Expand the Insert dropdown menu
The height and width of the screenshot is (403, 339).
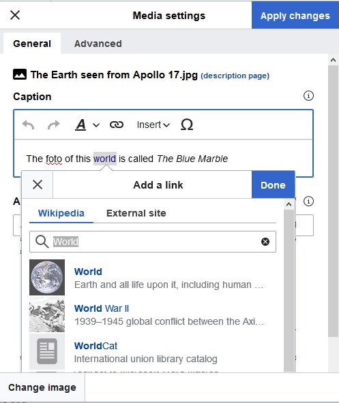point(153,125)
